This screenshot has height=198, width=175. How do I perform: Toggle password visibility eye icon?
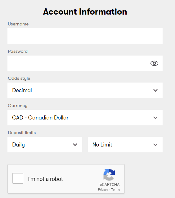pos(154,63)
